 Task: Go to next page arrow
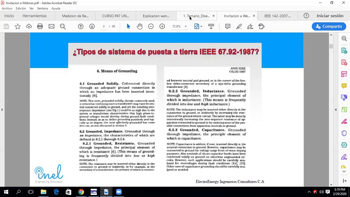(92, 27)
